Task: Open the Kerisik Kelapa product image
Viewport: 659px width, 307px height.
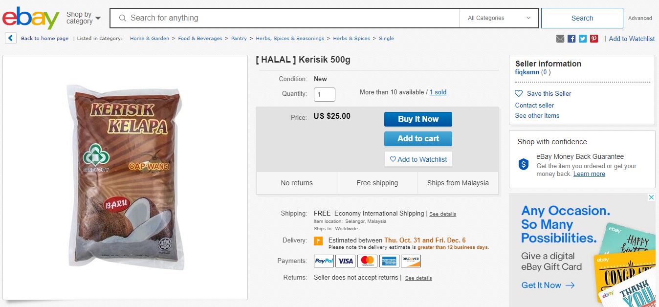Action: point(125,177)
